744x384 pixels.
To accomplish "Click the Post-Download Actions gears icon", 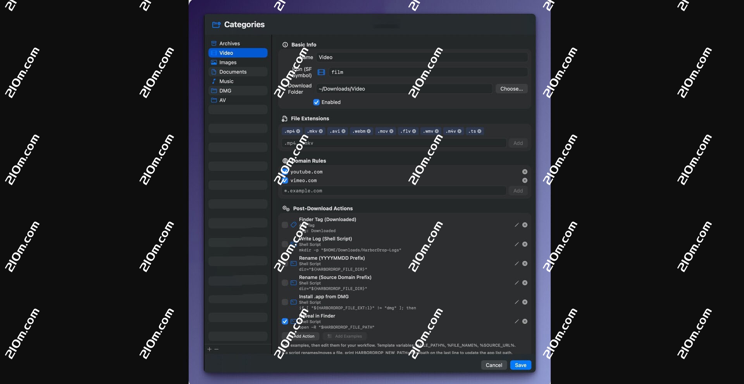I will [286, 208].
